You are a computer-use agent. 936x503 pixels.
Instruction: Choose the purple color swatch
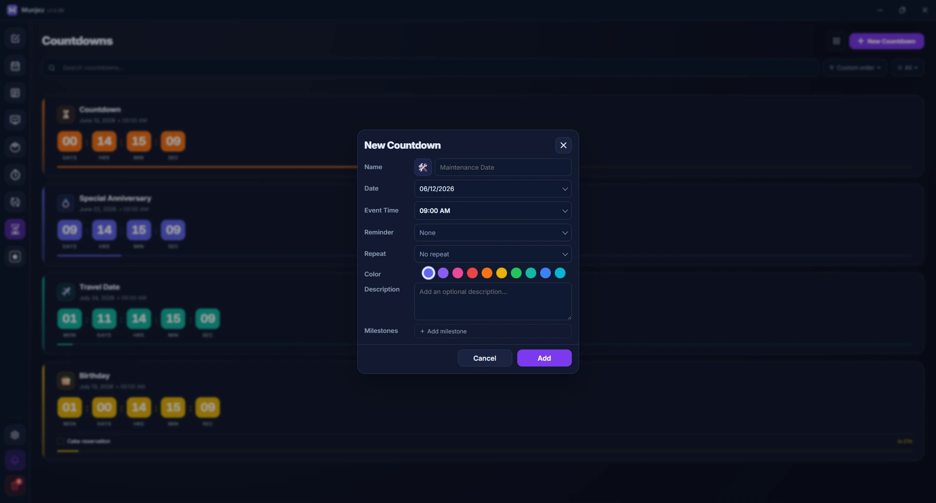coord(443,273)
